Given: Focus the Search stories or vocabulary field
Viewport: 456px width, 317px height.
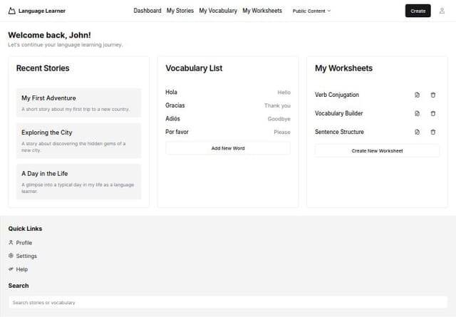Looking at the screenshot, I should (x=228, y=303).
